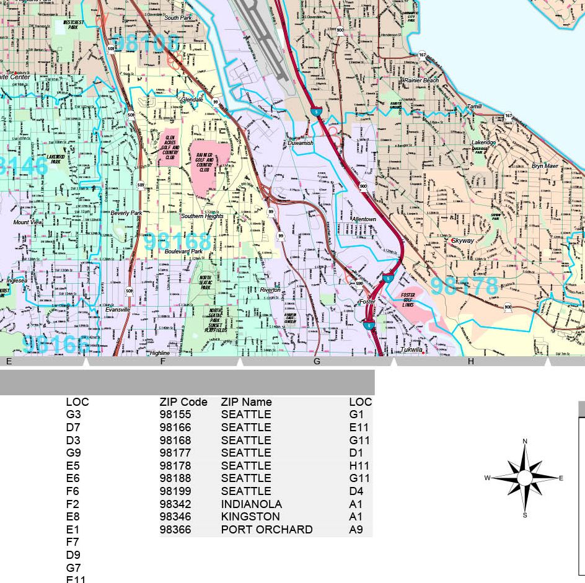Image resolution: width=585 pixels, height=583 pixels.
Task: Click the Bryn Mawr label
Action: (x=545, y=166)
